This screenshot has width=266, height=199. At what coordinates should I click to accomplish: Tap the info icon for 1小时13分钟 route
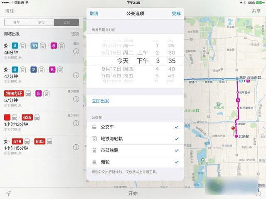76,123
